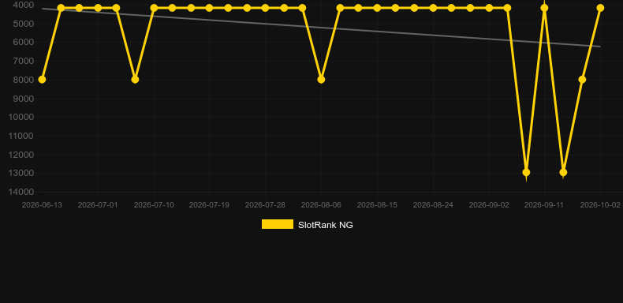Click the 2026-09-11 x-axis date label
This screenshot has width=623, height=303.
pos(544,205)
